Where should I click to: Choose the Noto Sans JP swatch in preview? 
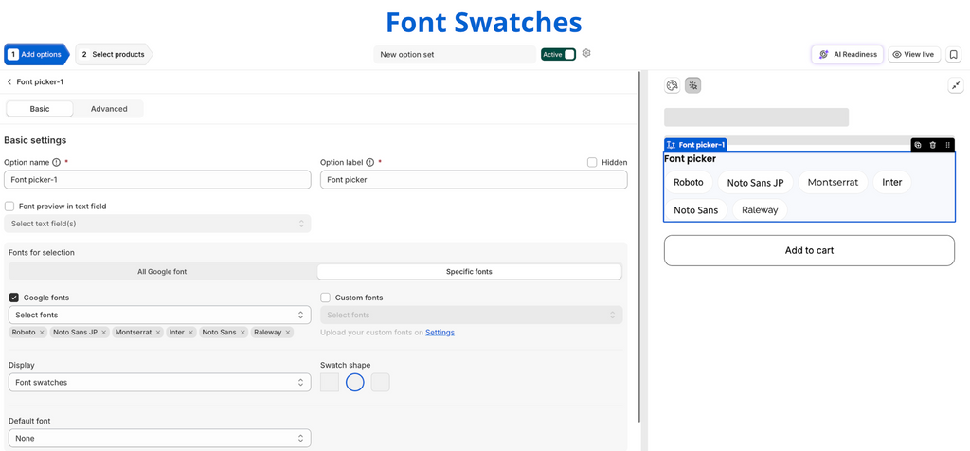pos(755,183)
